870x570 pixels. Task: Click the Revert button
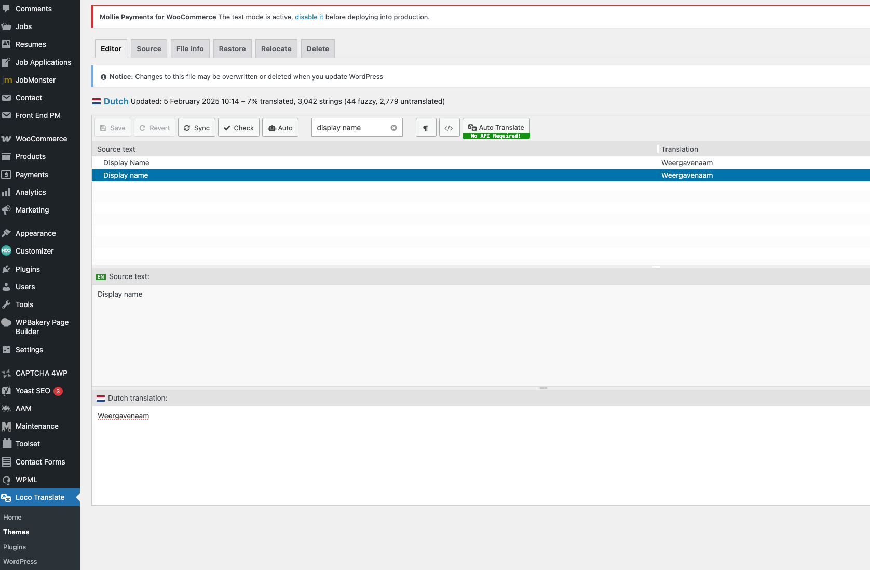(155, 128)
